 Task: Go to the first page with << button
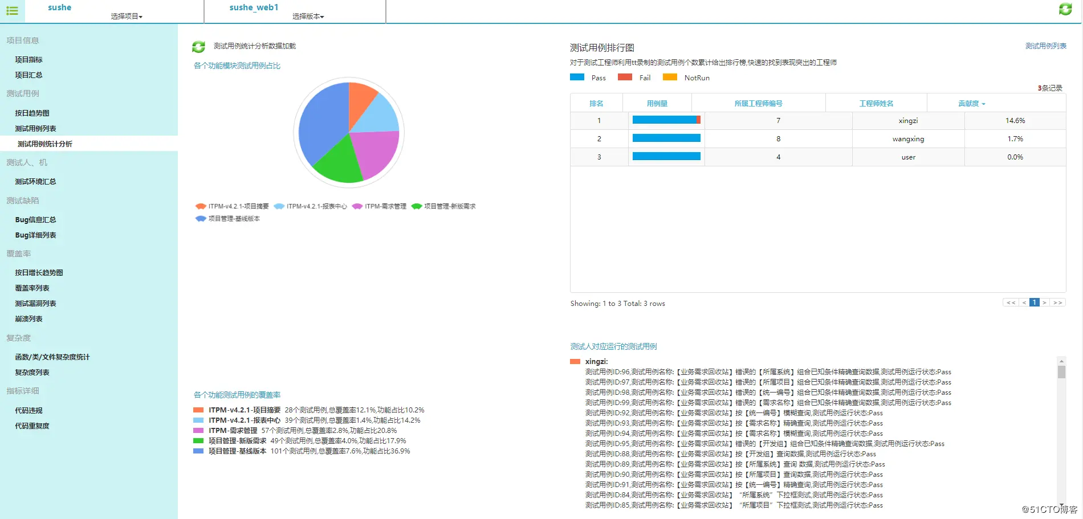[1011, 303]
